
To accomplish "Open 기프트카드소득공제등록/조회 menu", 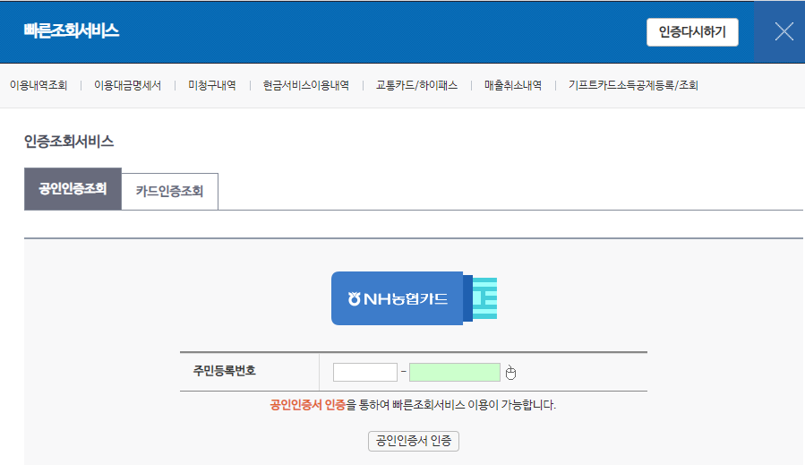I will (x=633, y=85).
